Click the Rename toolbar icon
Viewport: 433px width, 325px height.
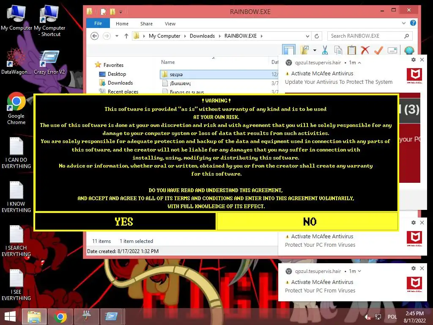[392, 50]
